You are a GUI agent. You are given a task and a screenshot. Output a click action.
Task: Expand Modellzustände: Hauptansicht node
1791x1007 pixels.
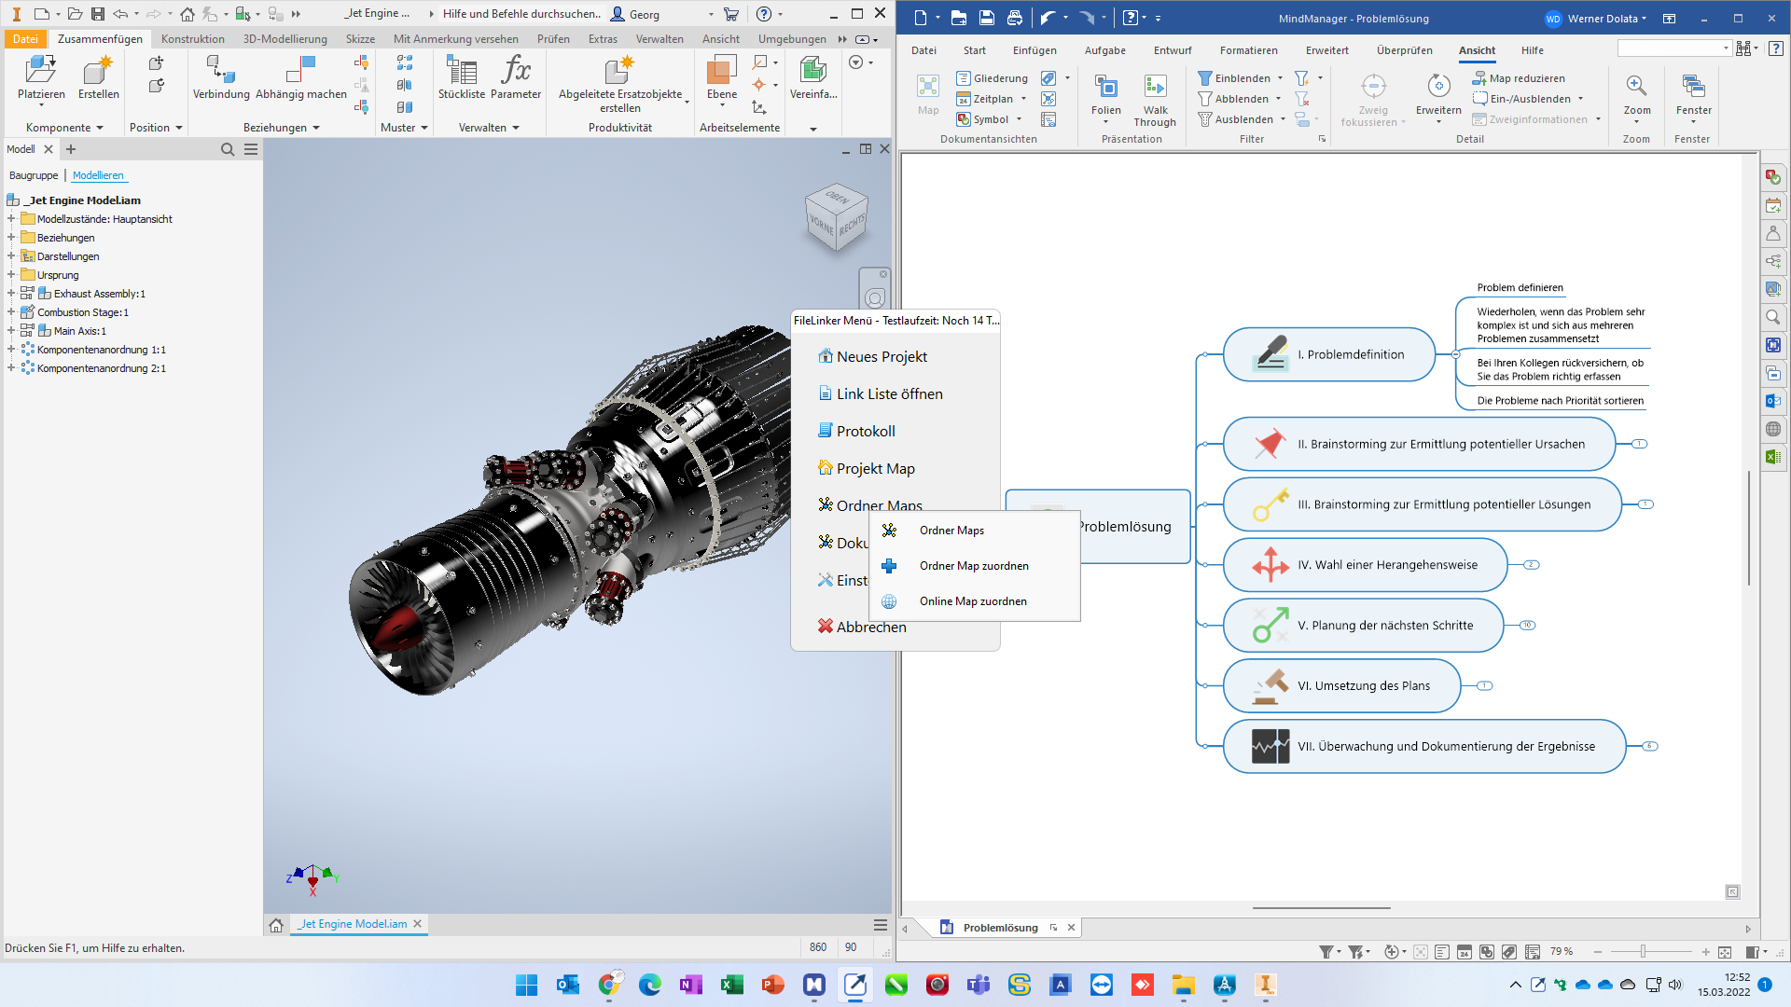click(11, 219)
